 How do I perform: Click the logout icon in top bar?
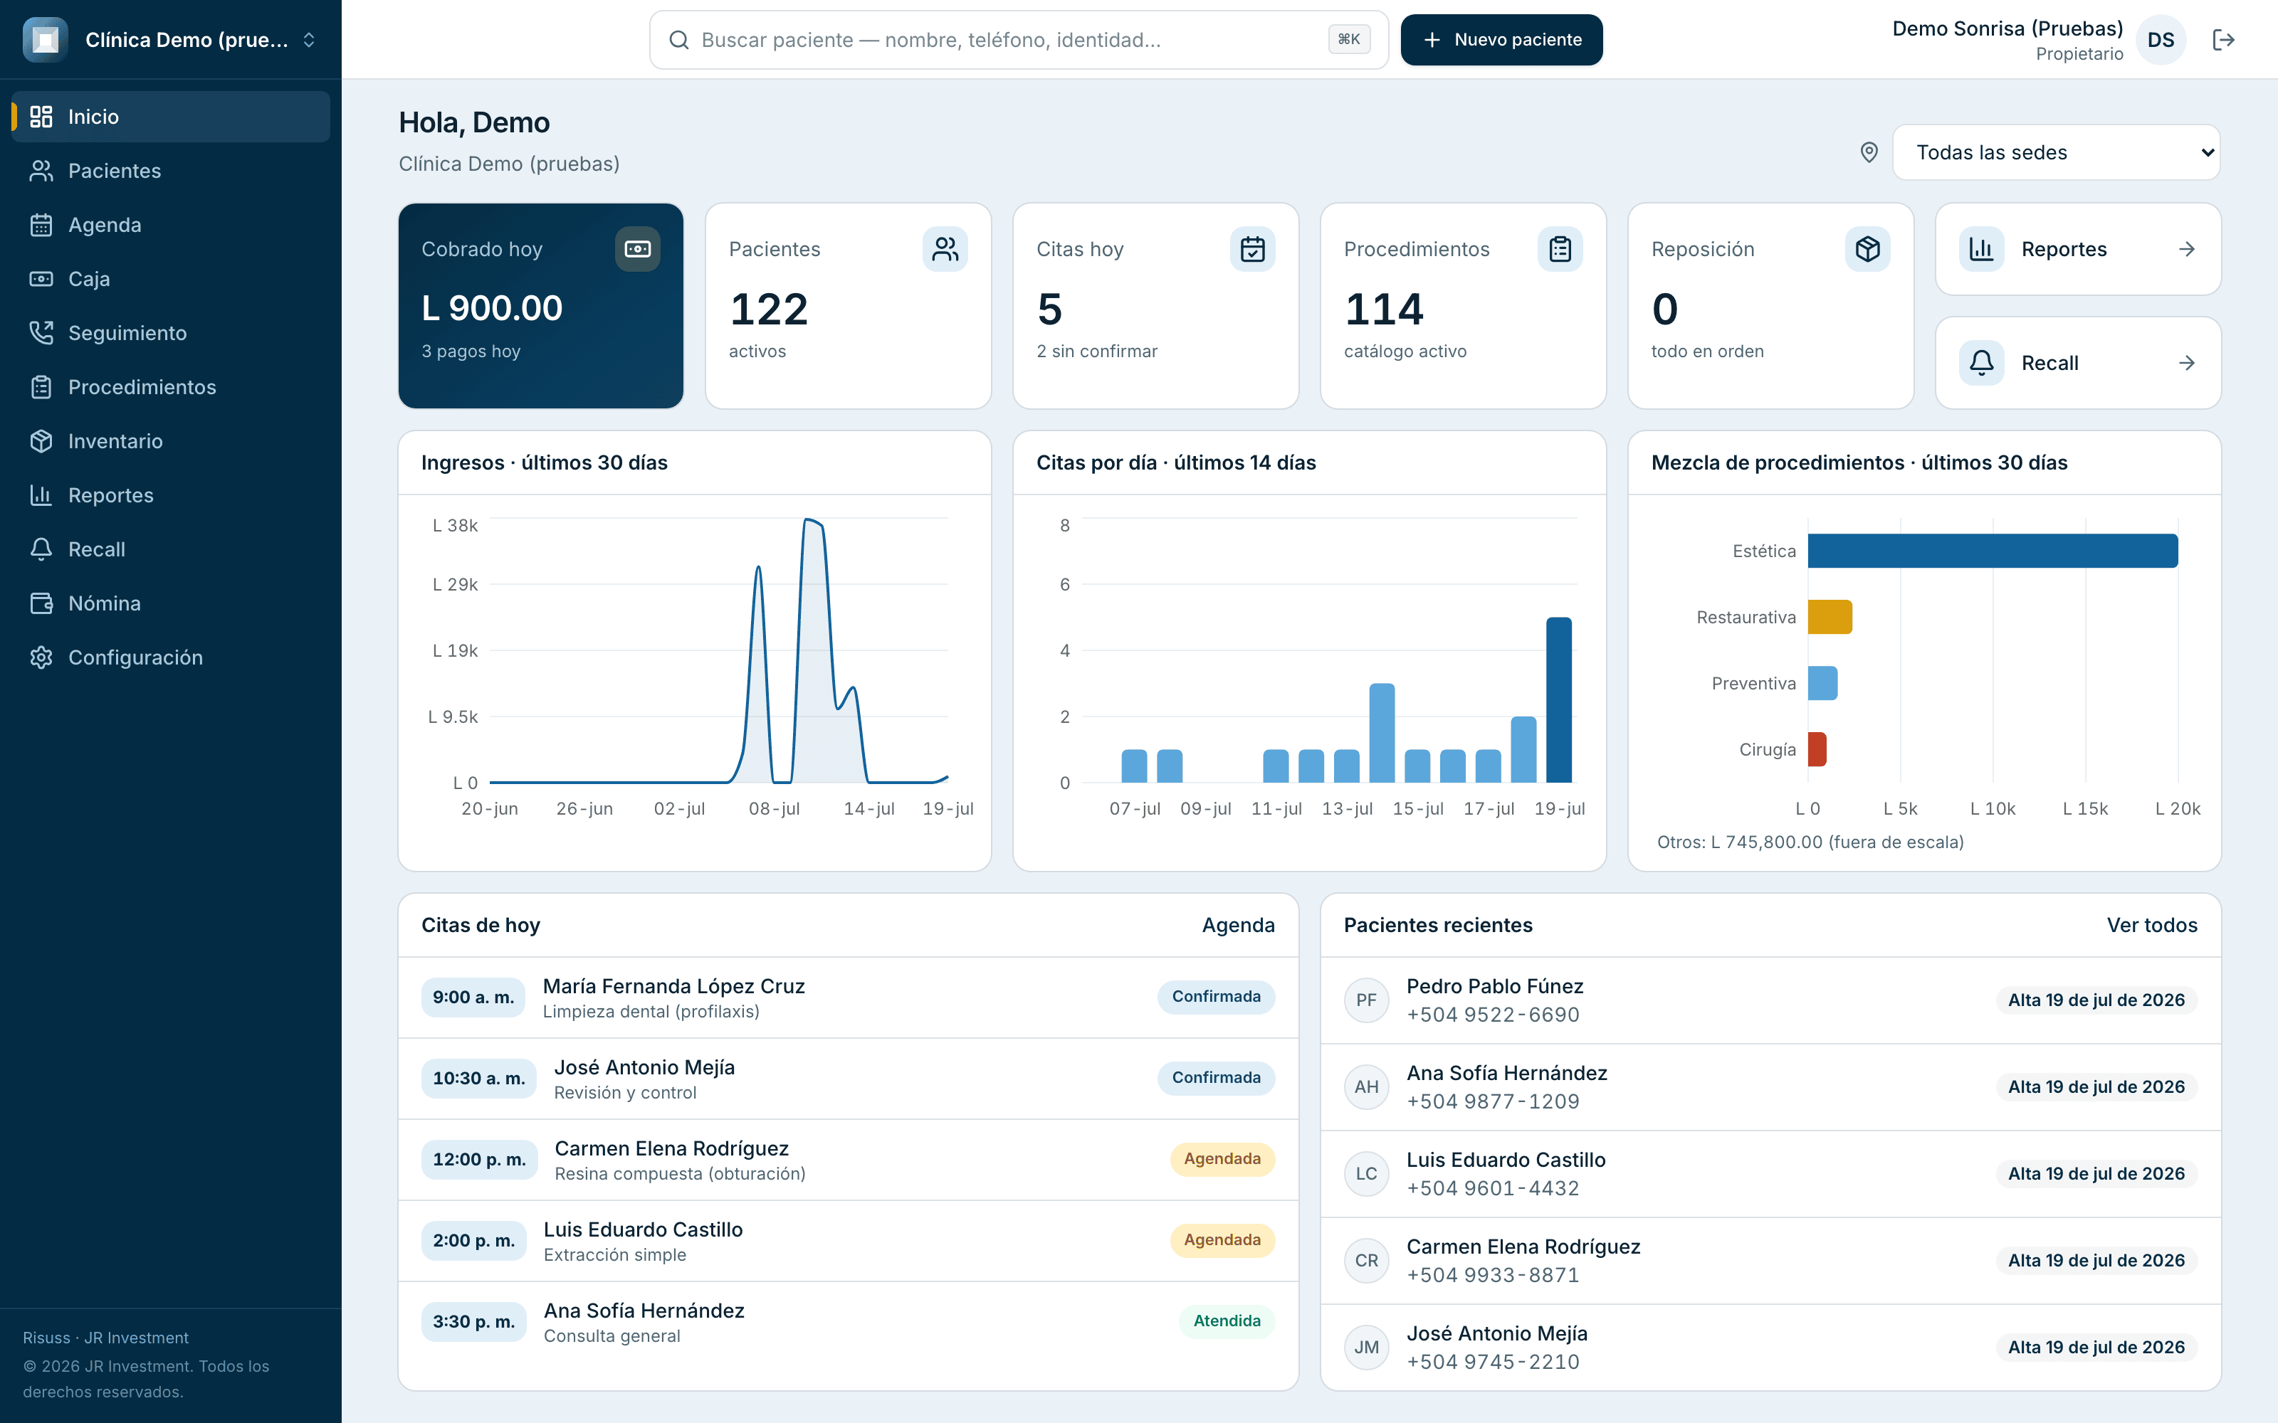pyautogui.click(x=2222, y=40)
